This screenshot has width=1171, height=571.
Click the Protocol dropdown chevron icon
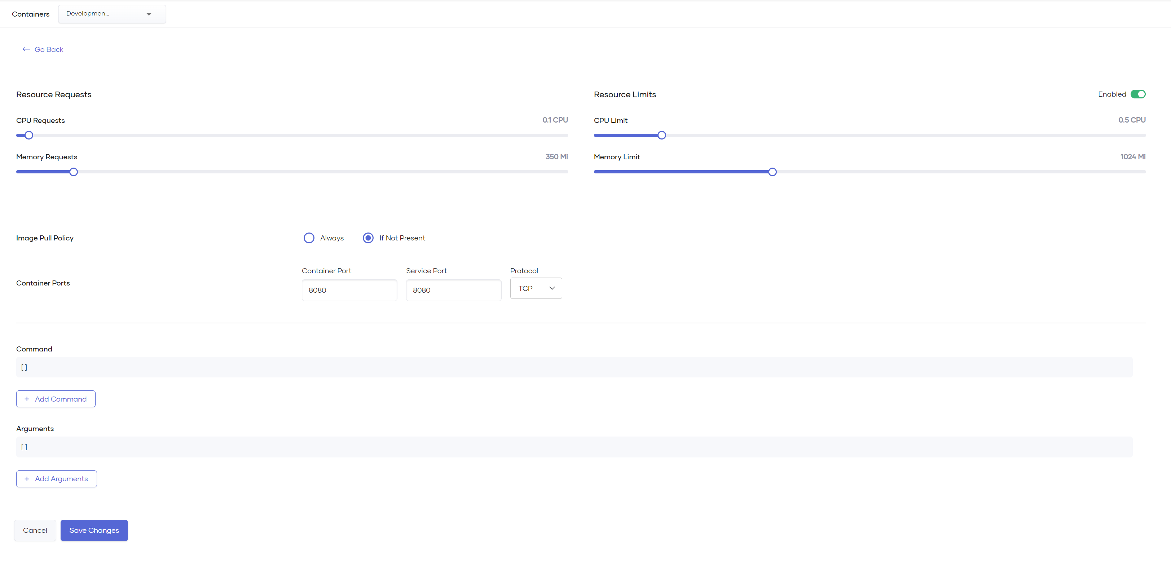[552, 288]
